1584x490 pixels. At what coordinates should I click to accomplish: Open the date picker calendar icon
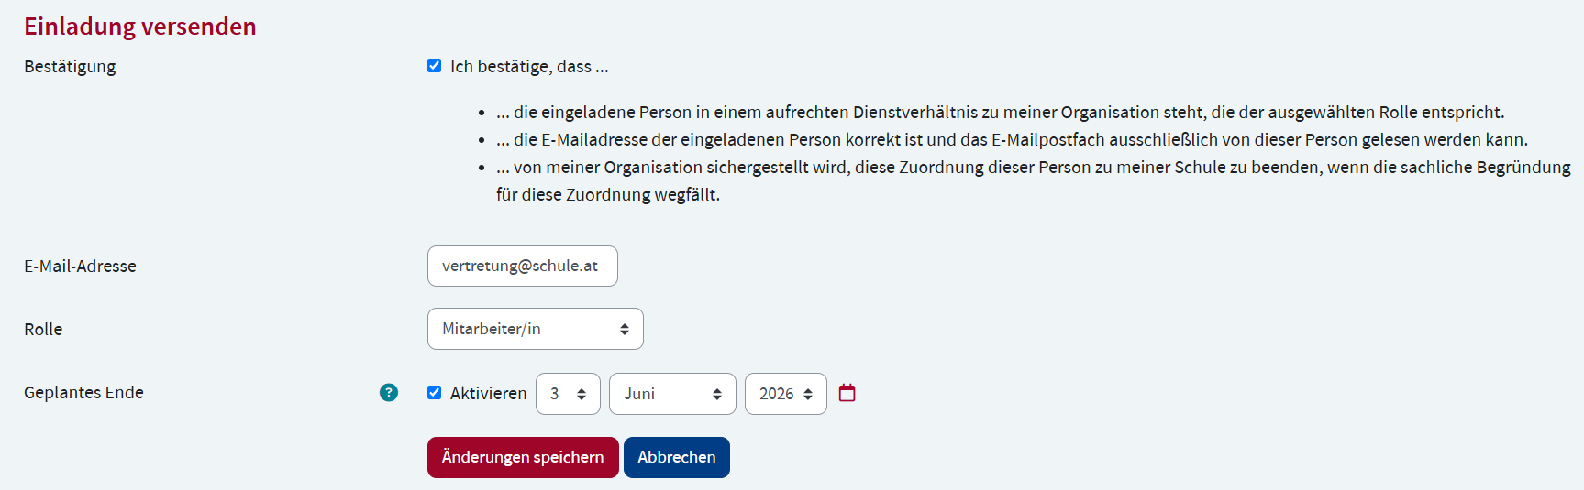click(847, 393)
